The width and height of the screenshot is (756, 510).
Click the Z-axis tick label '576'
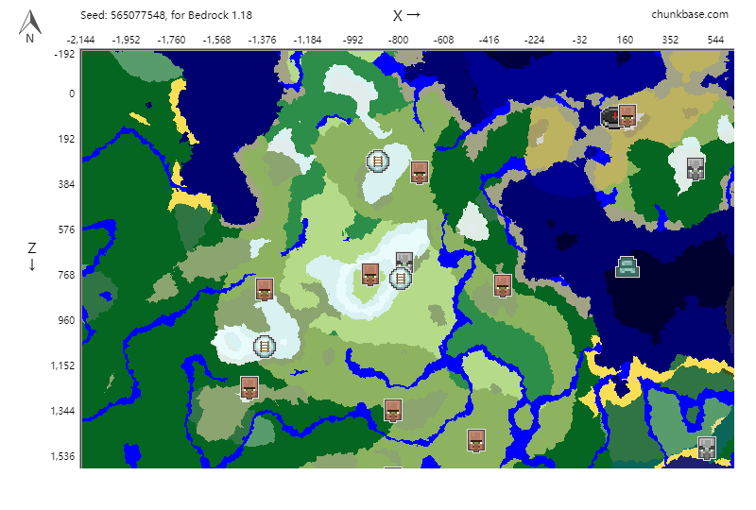pos(66,229)
